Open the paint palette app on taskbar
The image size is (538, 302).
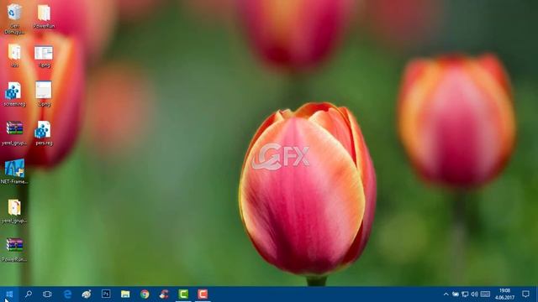click(x=87, y=294)
